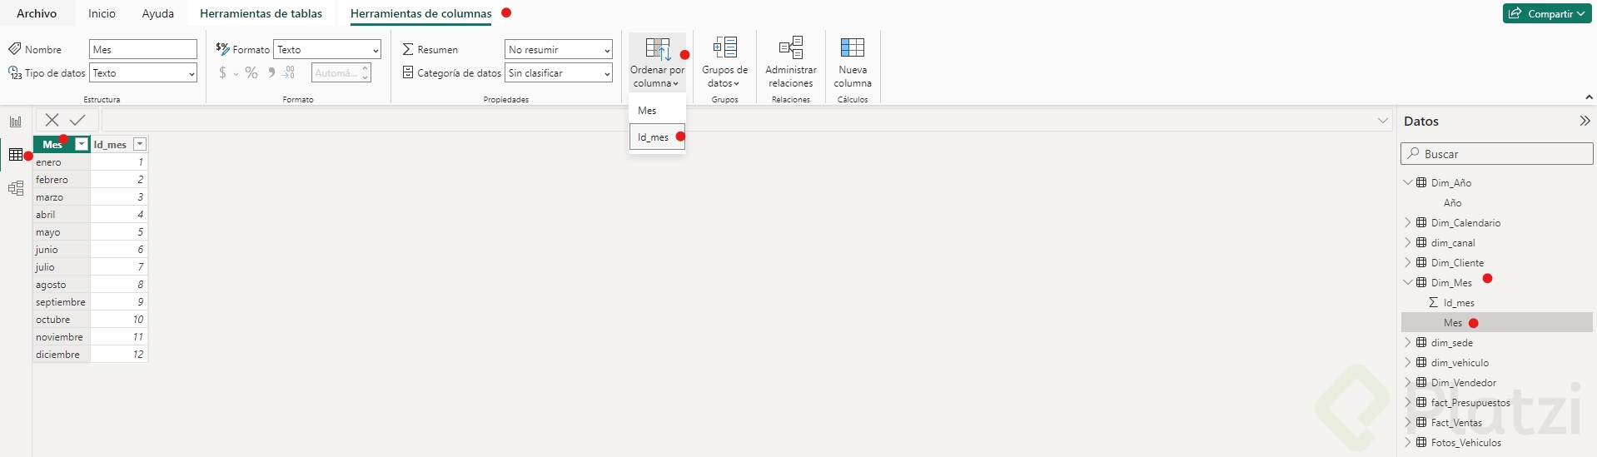The image size is (1597, 457).
Task: Switch to the report view icon
Action: tap(16, 122)
